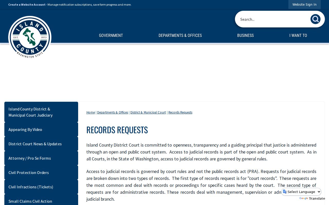The height and width of the screenshot is (205, 329).
Task: Open the Departments & Offices menu
Action: pyautogui.click(x=180, y=36)
